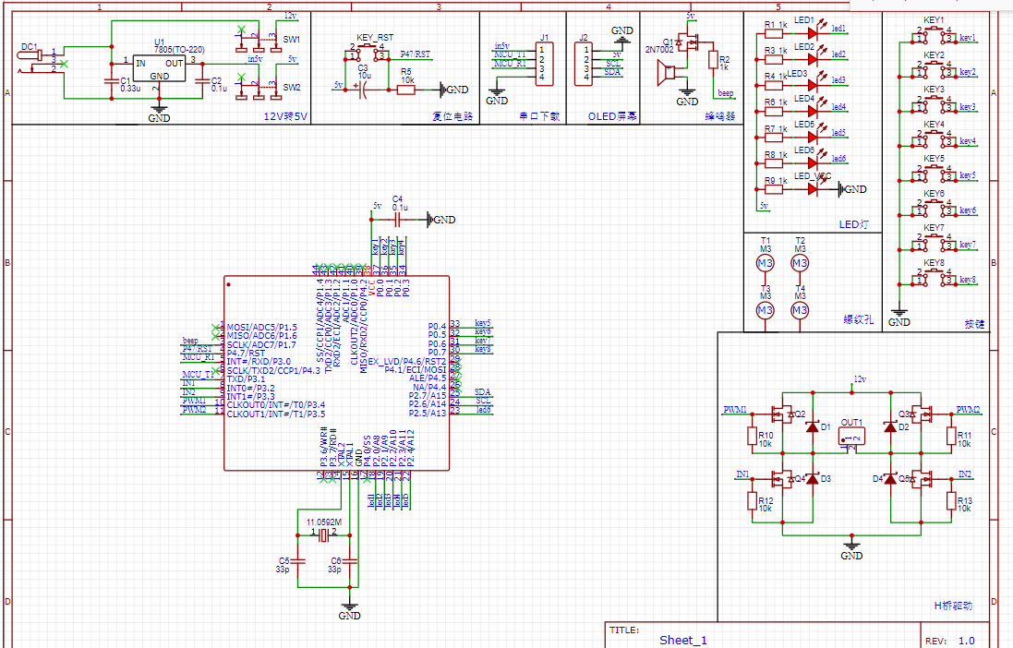Click the LED灯 section label

click(853, 225)
